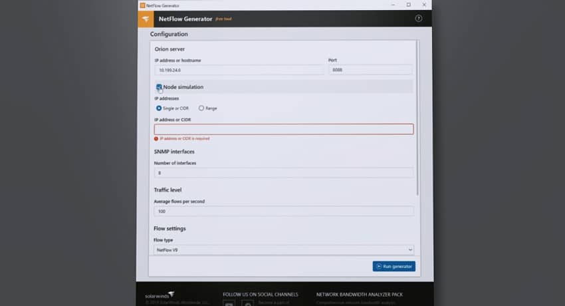Click the empty IP address or CIDR field

coord(284,130)
